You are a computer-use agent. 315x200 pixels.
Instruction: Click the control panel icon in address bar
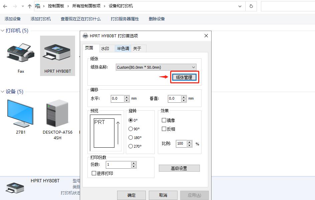click(x=38, y=6)
